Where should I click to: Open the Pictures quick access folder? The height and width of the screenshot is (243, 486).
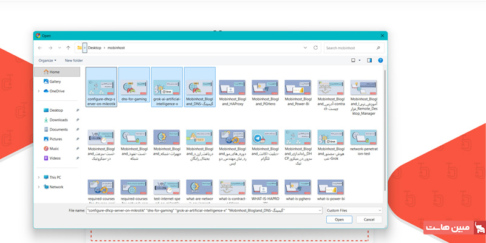(x=55, y=139)
